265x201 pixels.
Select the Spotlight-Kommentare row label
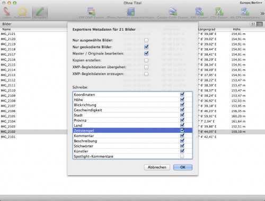(x=93, y=157)
